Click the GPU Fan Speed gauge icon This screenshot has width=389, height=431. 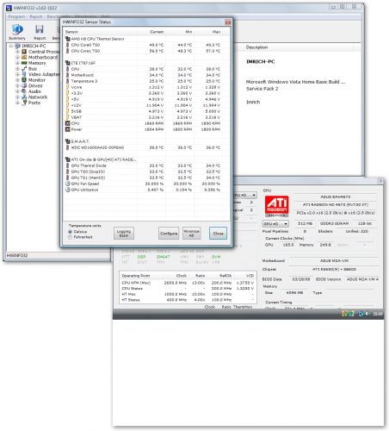(x=68, y=184)
